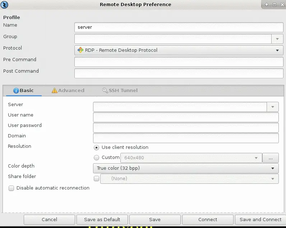Click the User name input field

click(185, 117)
